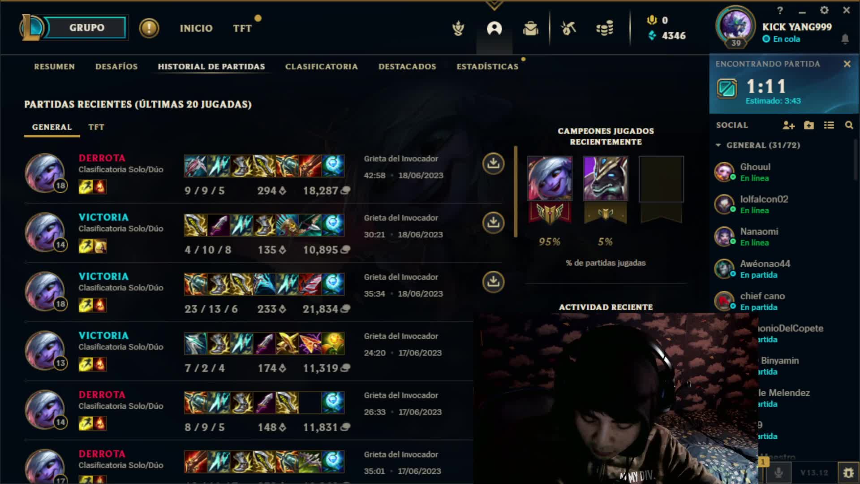Expand the top center dropdown chevron
The image size is (860, 484).
[x=494, y=5]
